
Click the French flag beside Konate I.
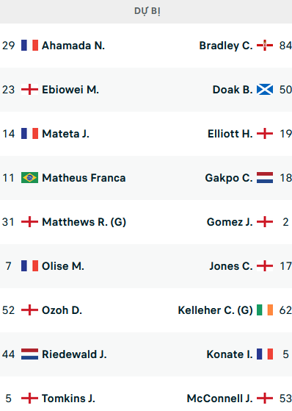tap(265, 354)
